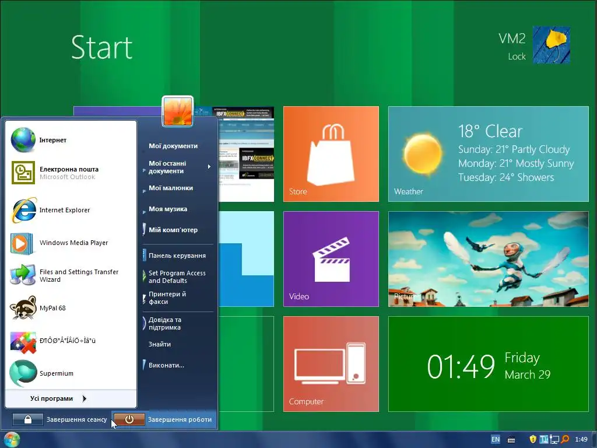Viewport: 597px width, 448px height.
Task: Select Виконати... run entry
Action: click(x=166, y=365)
